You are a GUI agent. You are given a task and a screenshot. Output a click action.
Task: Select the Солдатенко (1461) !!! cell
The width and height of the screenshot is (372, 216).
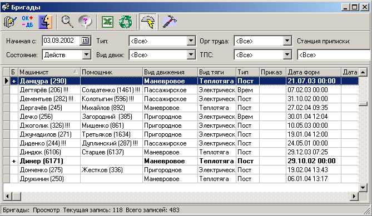[x=112, y=90]
